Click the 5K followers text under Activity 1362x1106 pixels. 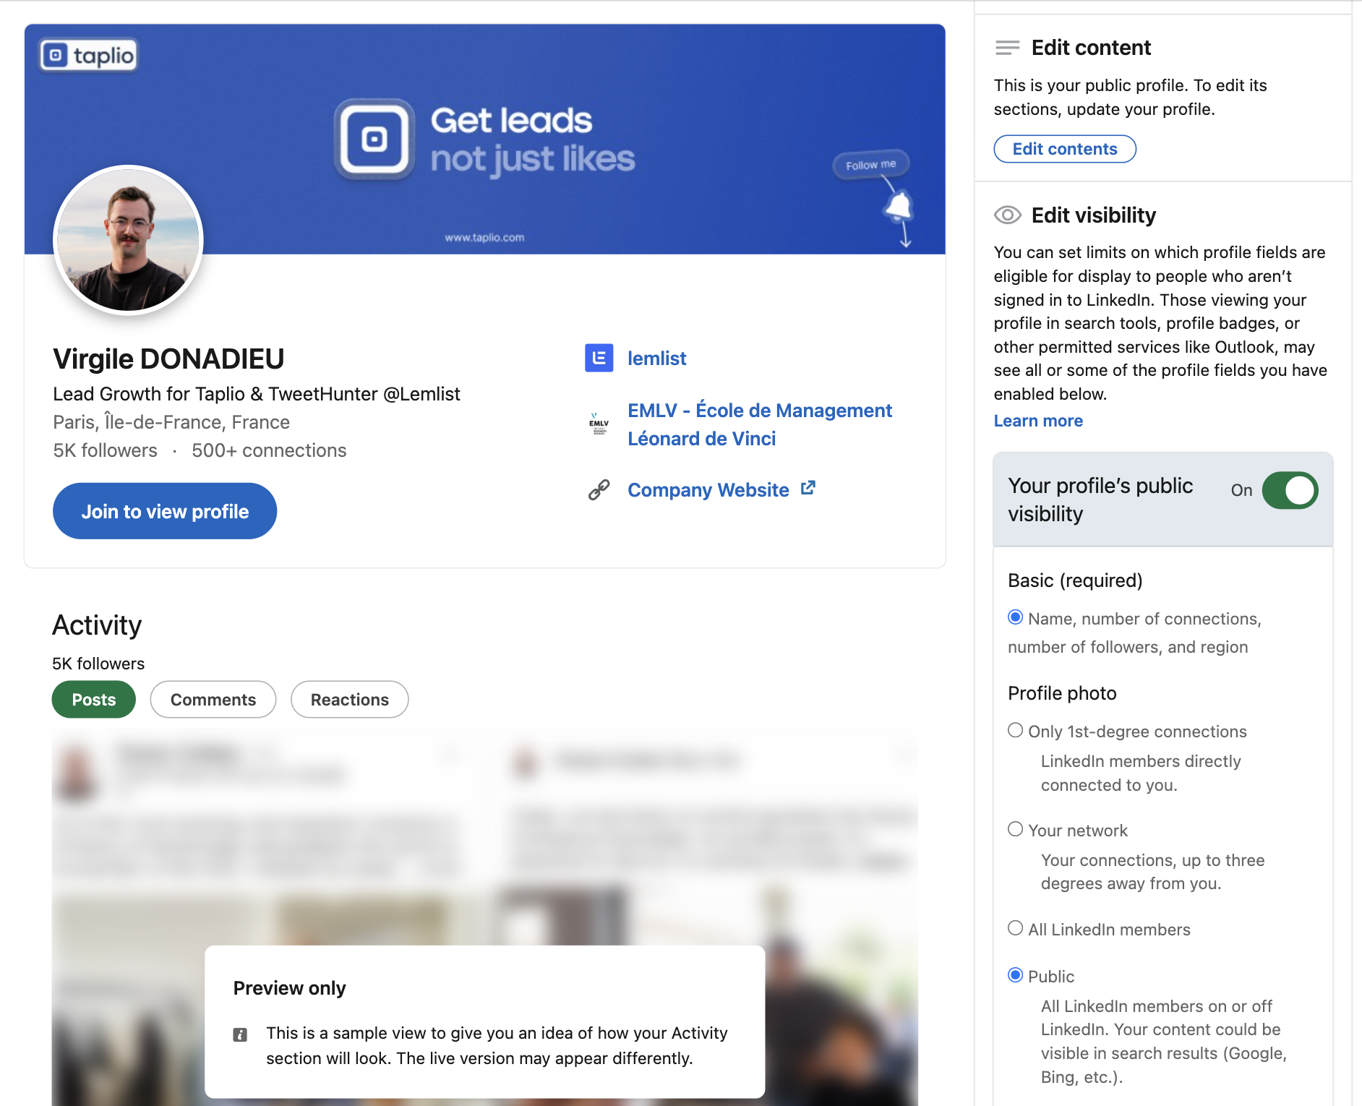(x=98, y=664)
